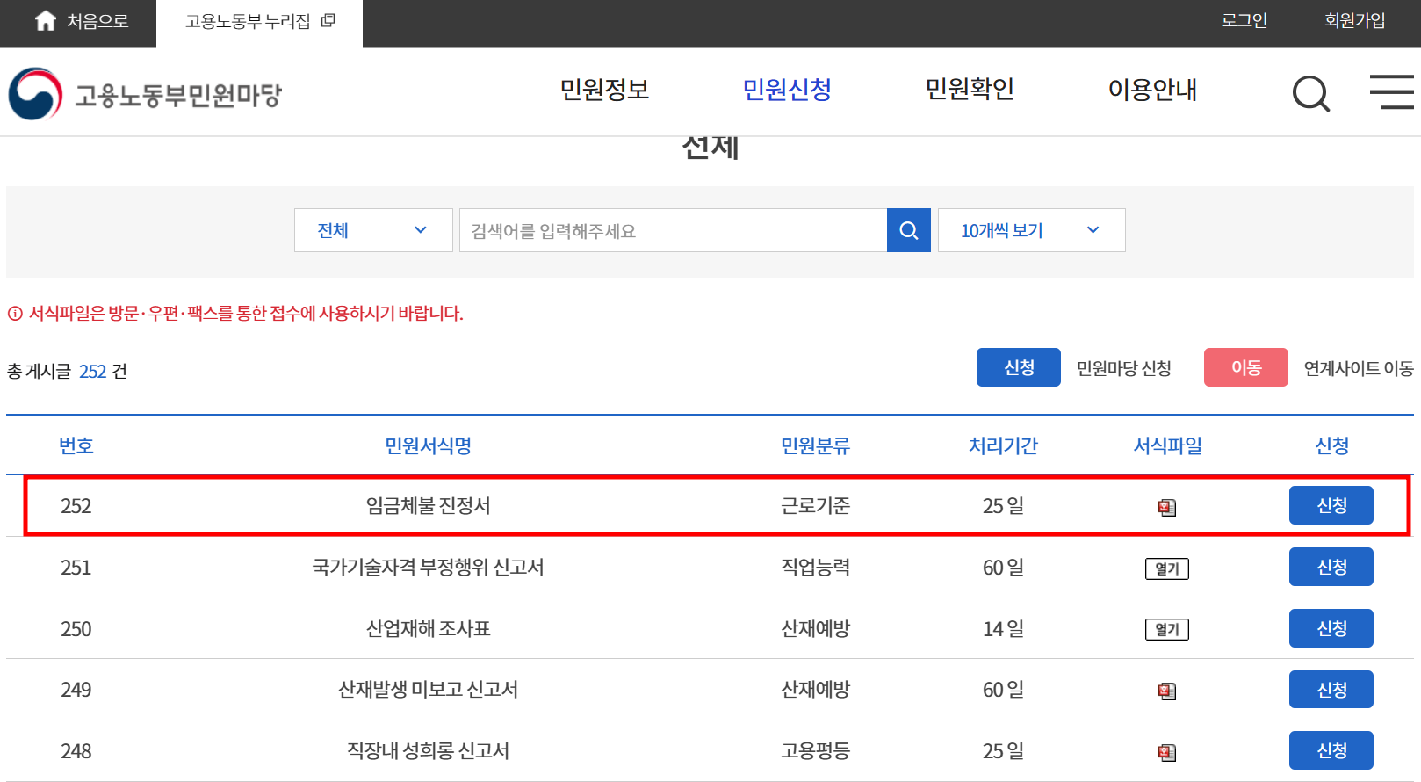Click the 신청 button for 임금체불 진정서
Screen dimensions: 1421x782
pyautogui.click(x=1331, y=505)
